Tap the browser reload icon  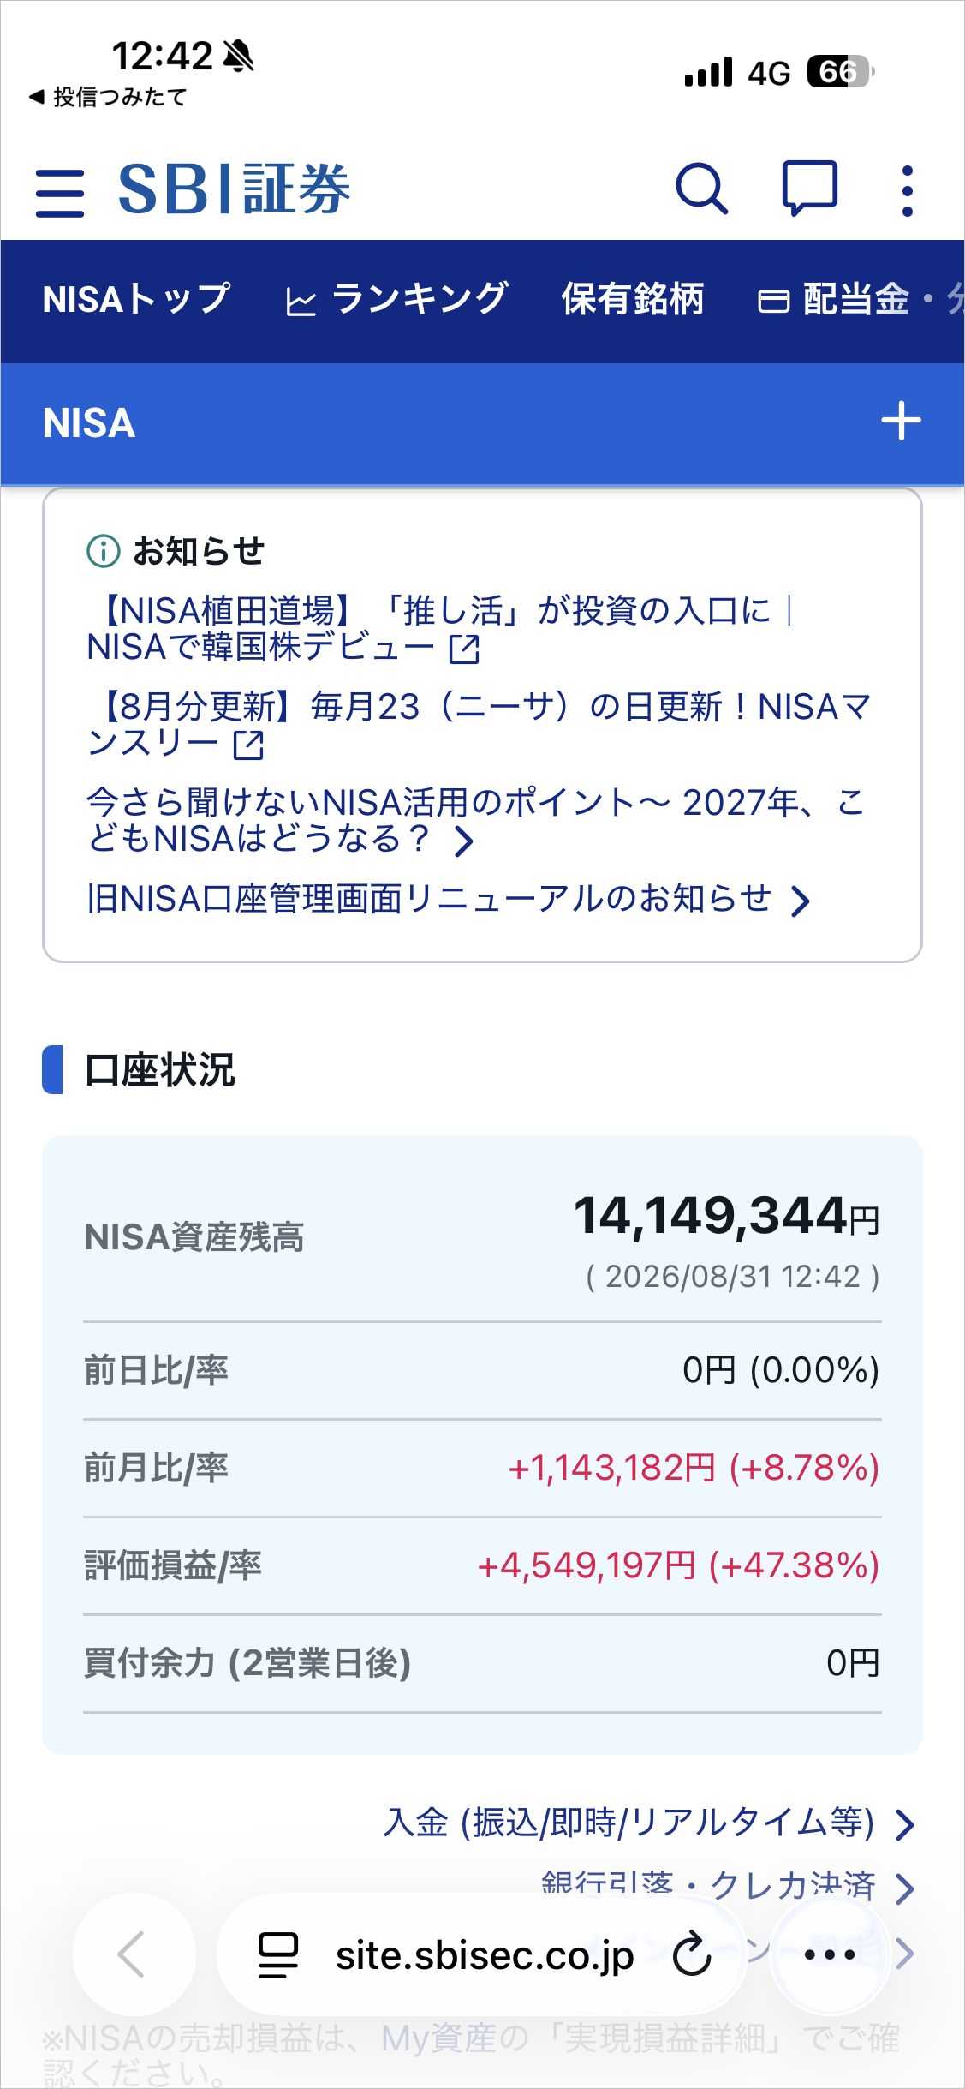coord(692,1954)
